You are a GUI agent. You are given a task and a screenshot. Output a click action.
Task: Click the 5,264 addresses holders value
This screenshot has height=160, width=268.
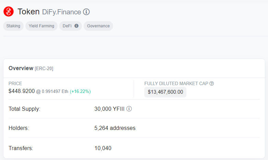[x=115, y=128]
